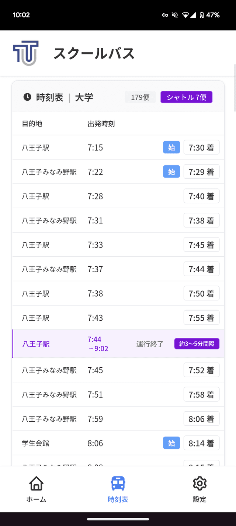Toggle the 始 badge beside 八王子みなみ野駅 7:22
Screen dimensions: 236x526
coord(171,172)
